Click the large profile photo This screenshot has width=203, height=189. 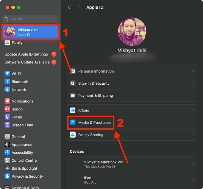click(x=132, y=32)
